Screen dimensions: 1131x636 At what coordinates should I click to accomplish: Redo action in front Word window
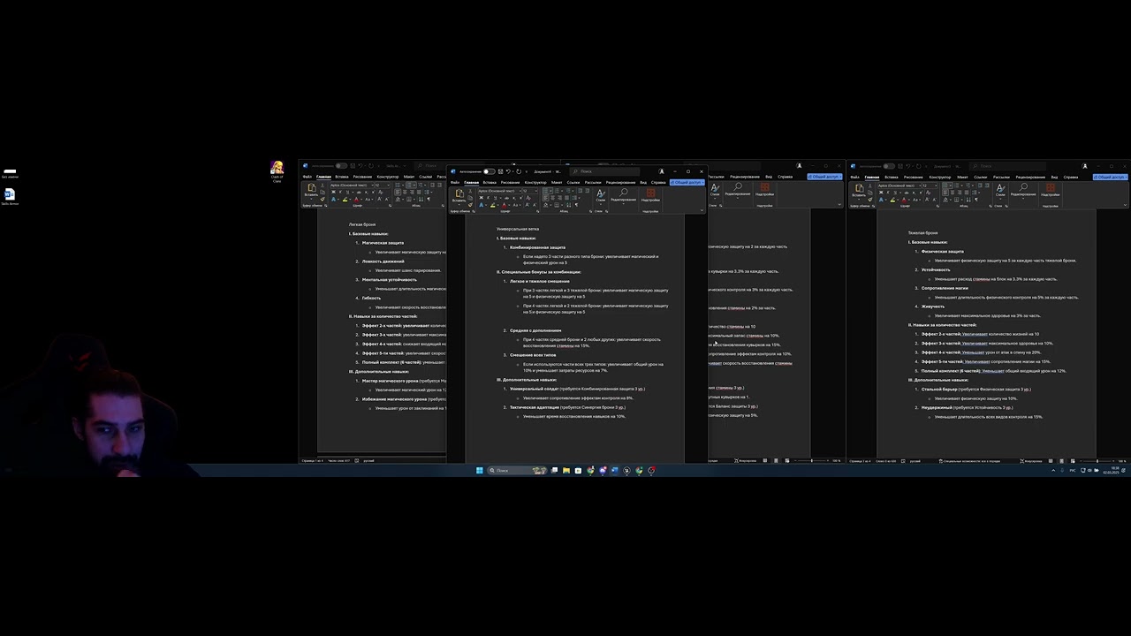519,171
